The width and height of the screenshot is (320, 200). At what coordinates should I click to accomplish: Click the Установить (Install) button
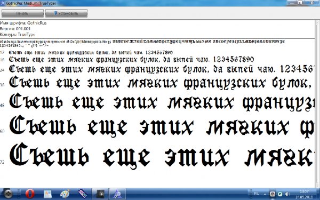[66, 13]
